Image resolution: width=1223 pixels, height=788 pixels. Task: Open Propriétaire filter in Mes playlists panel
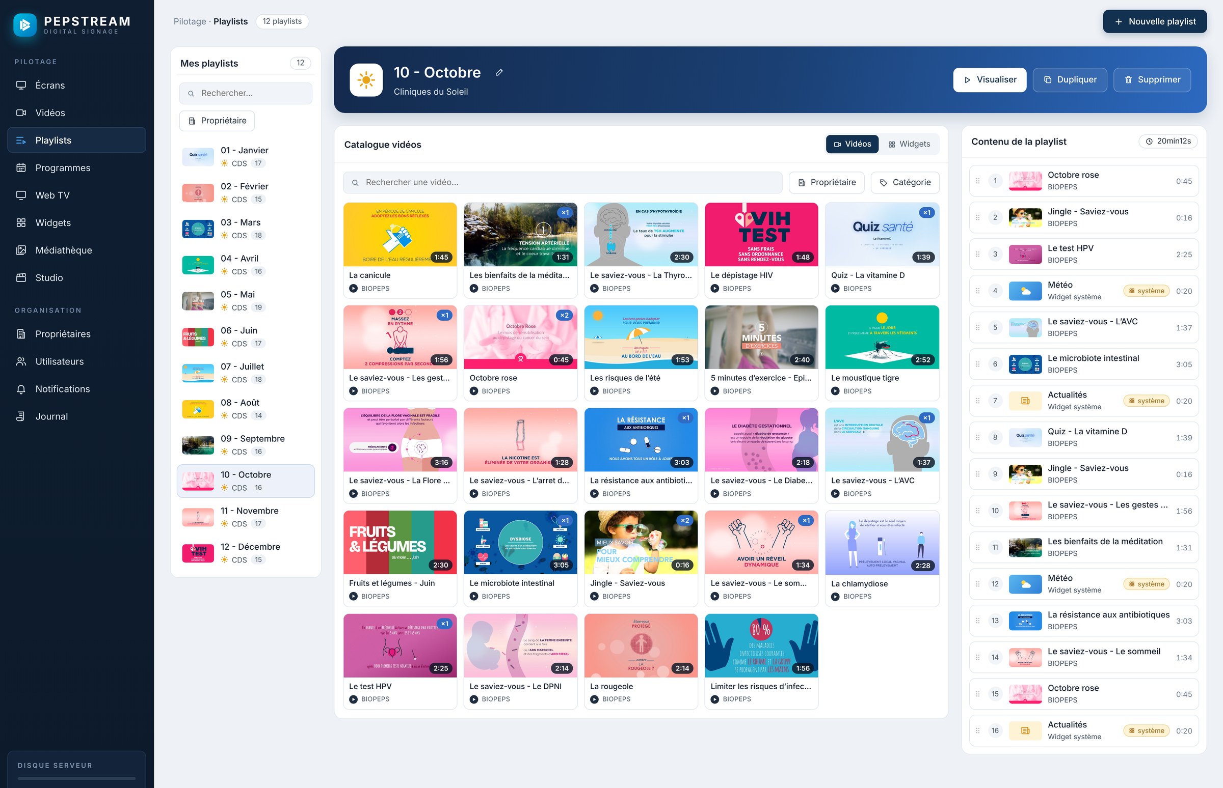coord(217,121)
